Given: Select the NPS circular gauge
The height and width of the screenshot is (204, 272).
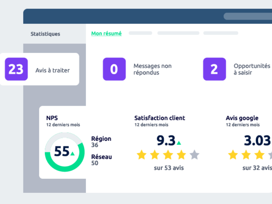Looking at the screenshot, I should 64,152.
